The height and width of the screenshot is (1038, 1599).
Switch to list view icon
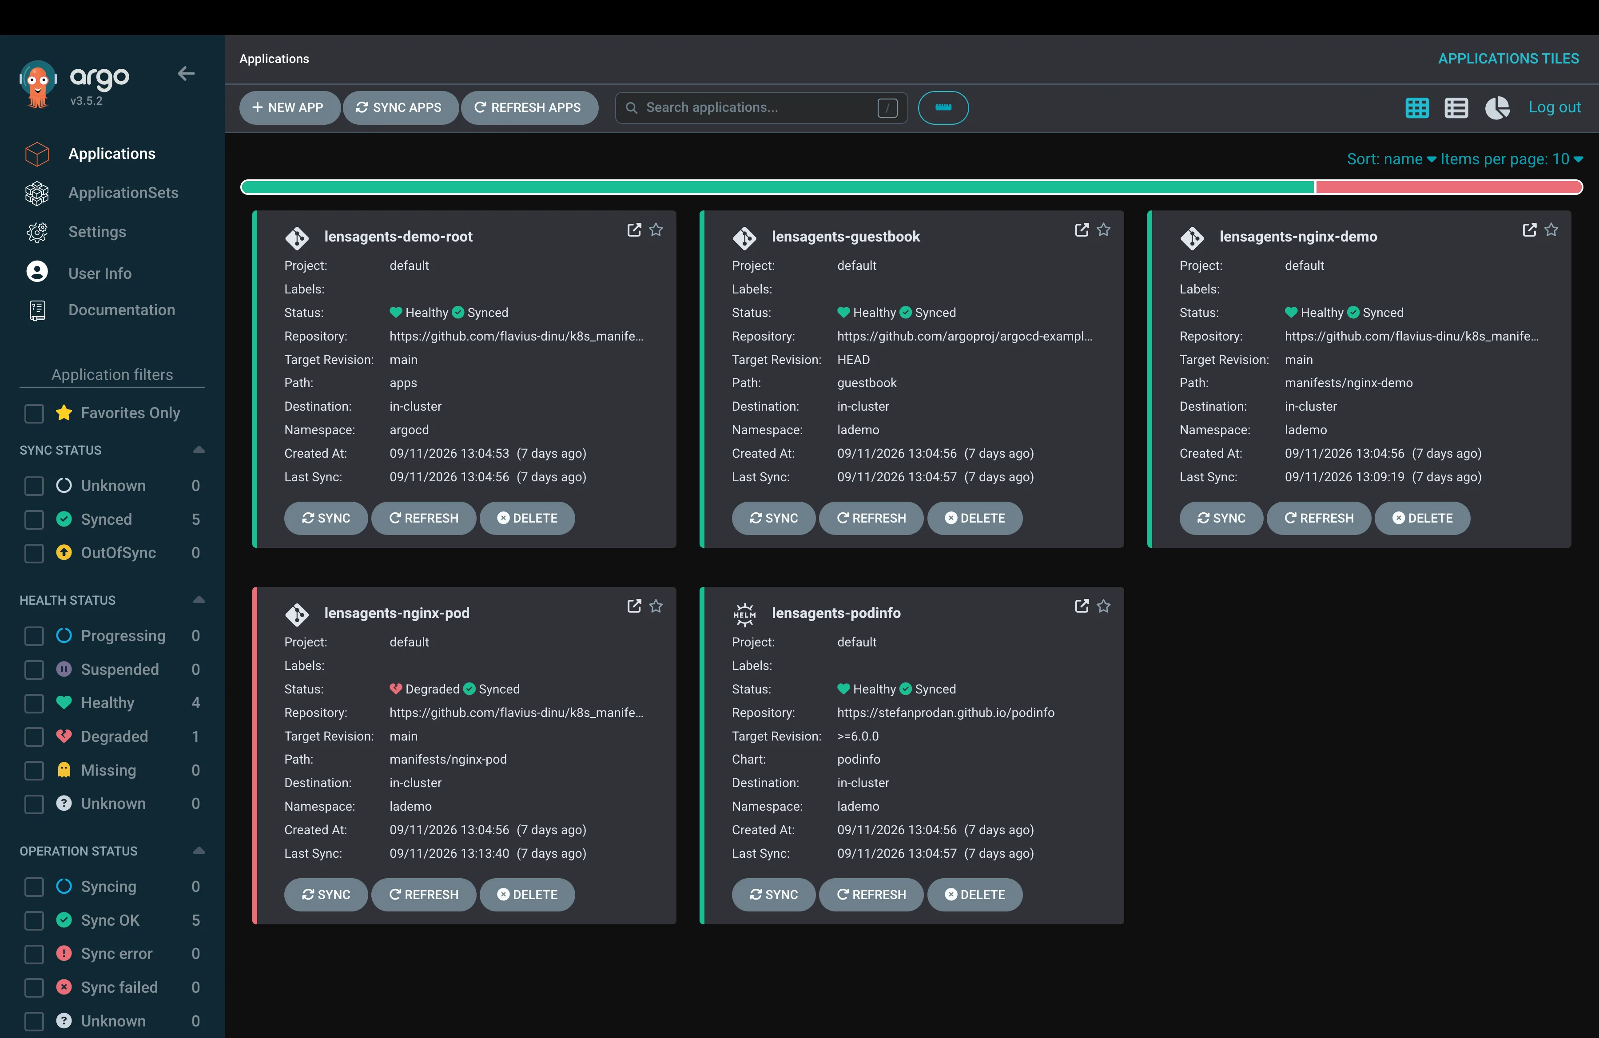pyautogui.click(x=1456, y=107)
